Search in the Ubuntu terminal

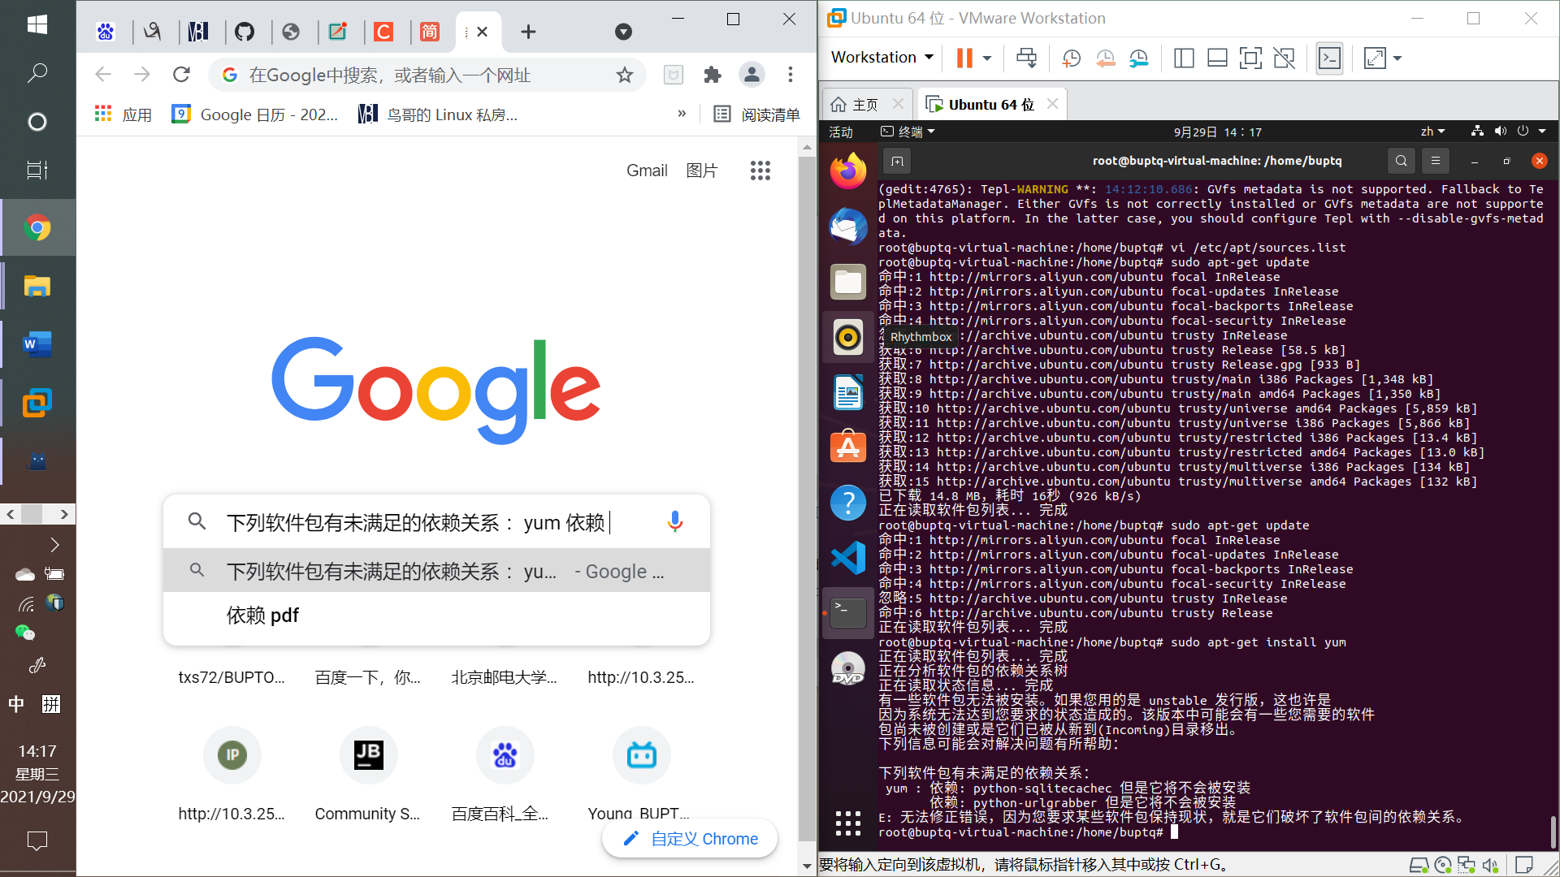click(1402, 161)
